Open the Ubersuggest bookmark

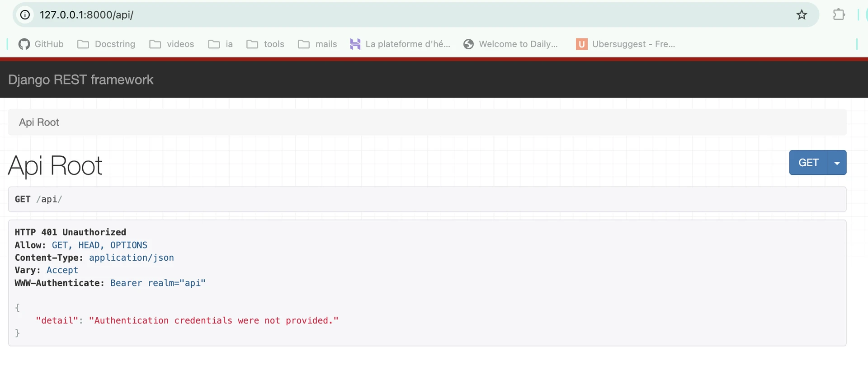tap(626, 44)
